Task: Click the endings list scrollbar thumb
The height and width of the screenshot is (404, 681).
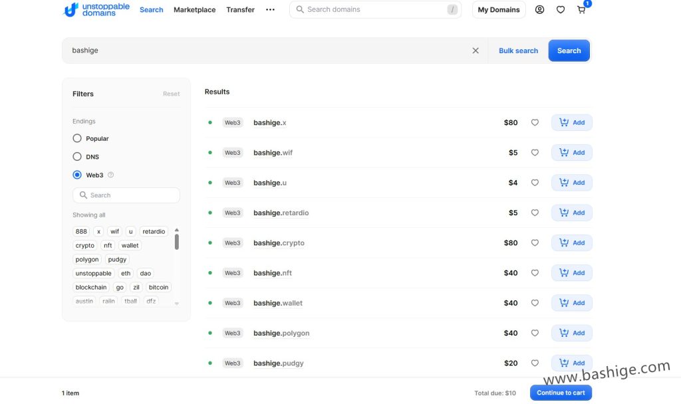Action: tap(177, 242)
